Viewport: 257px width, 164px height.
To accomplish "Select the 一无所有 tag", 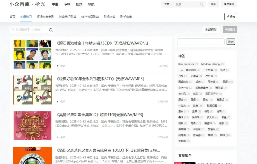I will click(210, 70).
